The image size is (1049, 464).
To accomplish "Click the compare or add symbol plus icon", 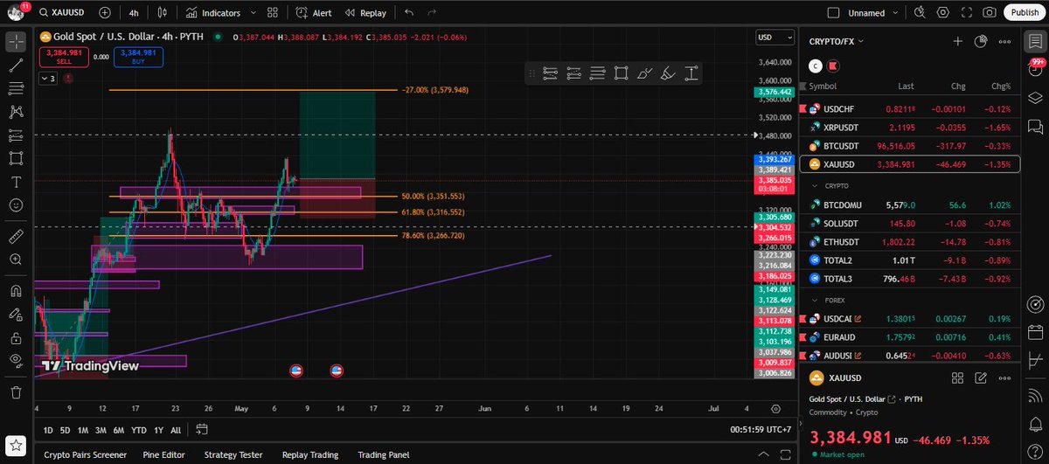I will point(105,13).
